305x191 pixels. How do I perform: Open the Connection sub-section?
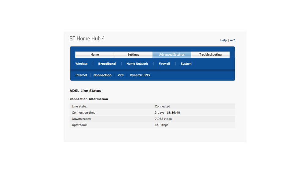click(x=102, y=75)
